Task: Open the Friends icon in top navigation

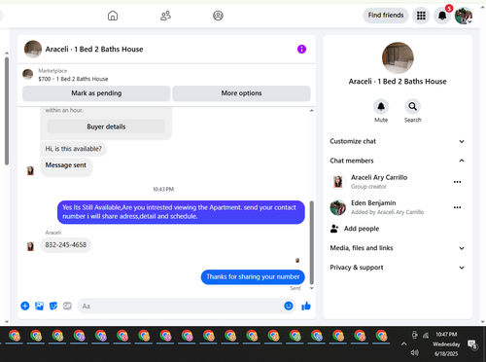Action: (x=165, y=16)
